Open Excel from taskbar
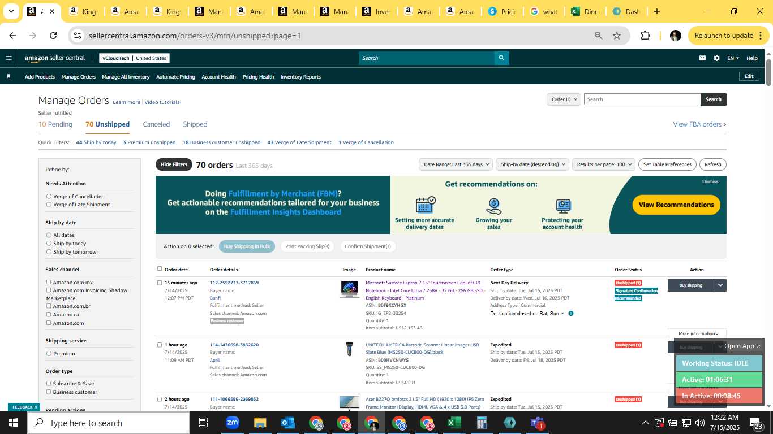This screenshot has height=434, width=773. coord(454,423)
